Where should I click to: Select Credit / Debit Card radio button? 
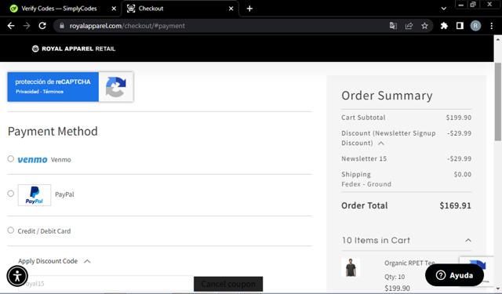click(x=10, y=230)
